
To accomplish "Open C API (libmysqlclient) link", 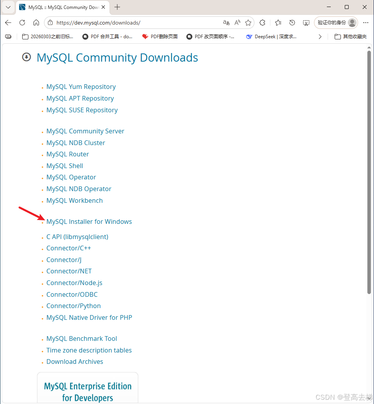I will [x=77, y=237].
